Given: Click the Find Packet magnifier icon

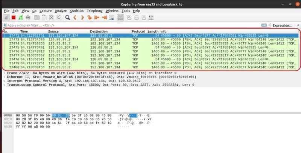Looking at the screenshot, I should pos(67,17).
